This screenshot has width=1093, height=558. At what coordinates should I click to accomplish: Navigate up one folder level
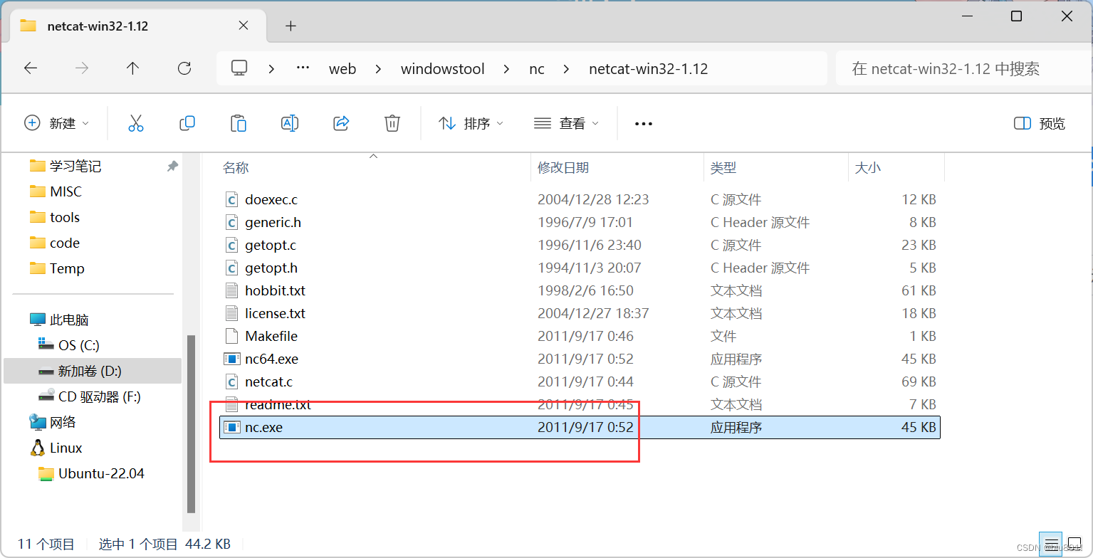[132, 68]
